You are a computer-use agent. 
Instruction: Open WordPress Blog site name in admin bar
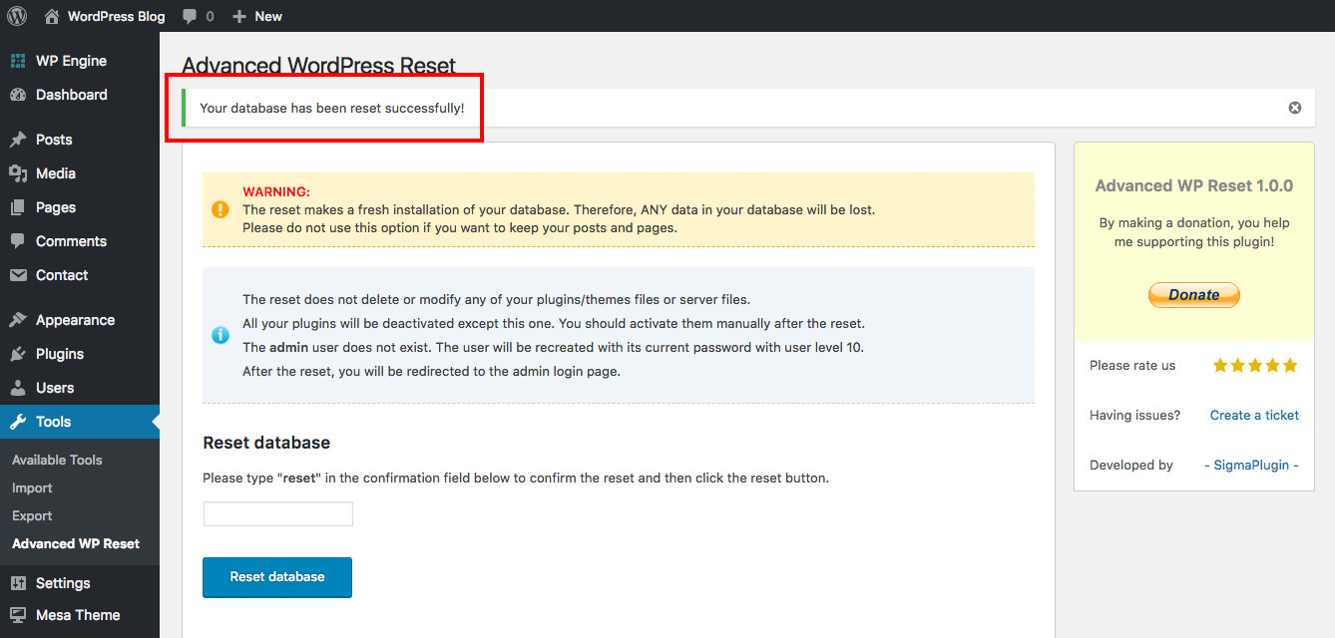(117, 16)
